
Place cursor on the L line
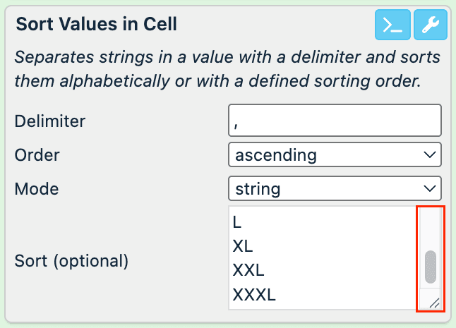pos(237,222)
